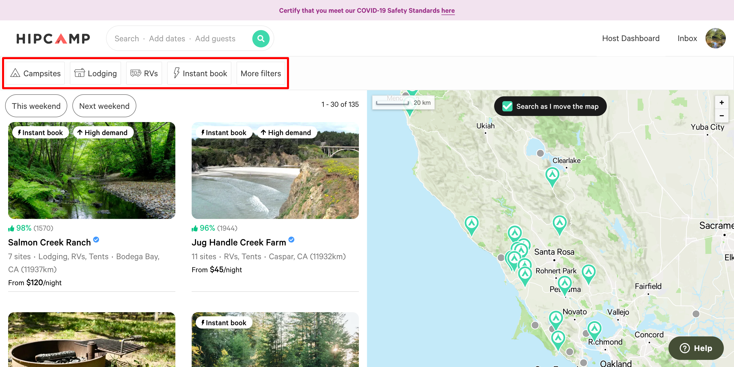Click the Yuba City label on the map
The width and height of the screenshot is (734, 367).
(707, 127)
